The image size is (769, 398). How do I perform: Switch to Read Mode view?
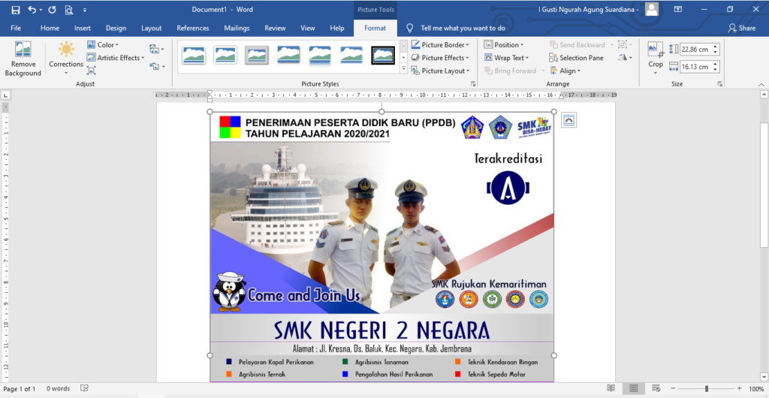[x=611, y=388]
